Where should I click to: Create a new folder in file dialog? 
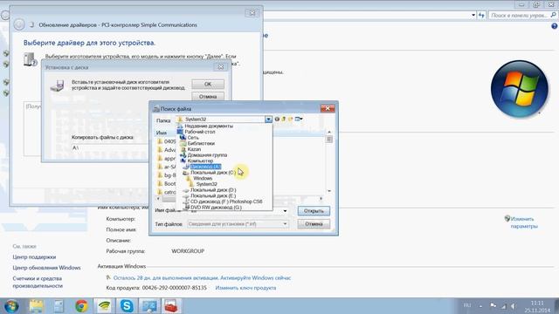click(x=291, y=119)
